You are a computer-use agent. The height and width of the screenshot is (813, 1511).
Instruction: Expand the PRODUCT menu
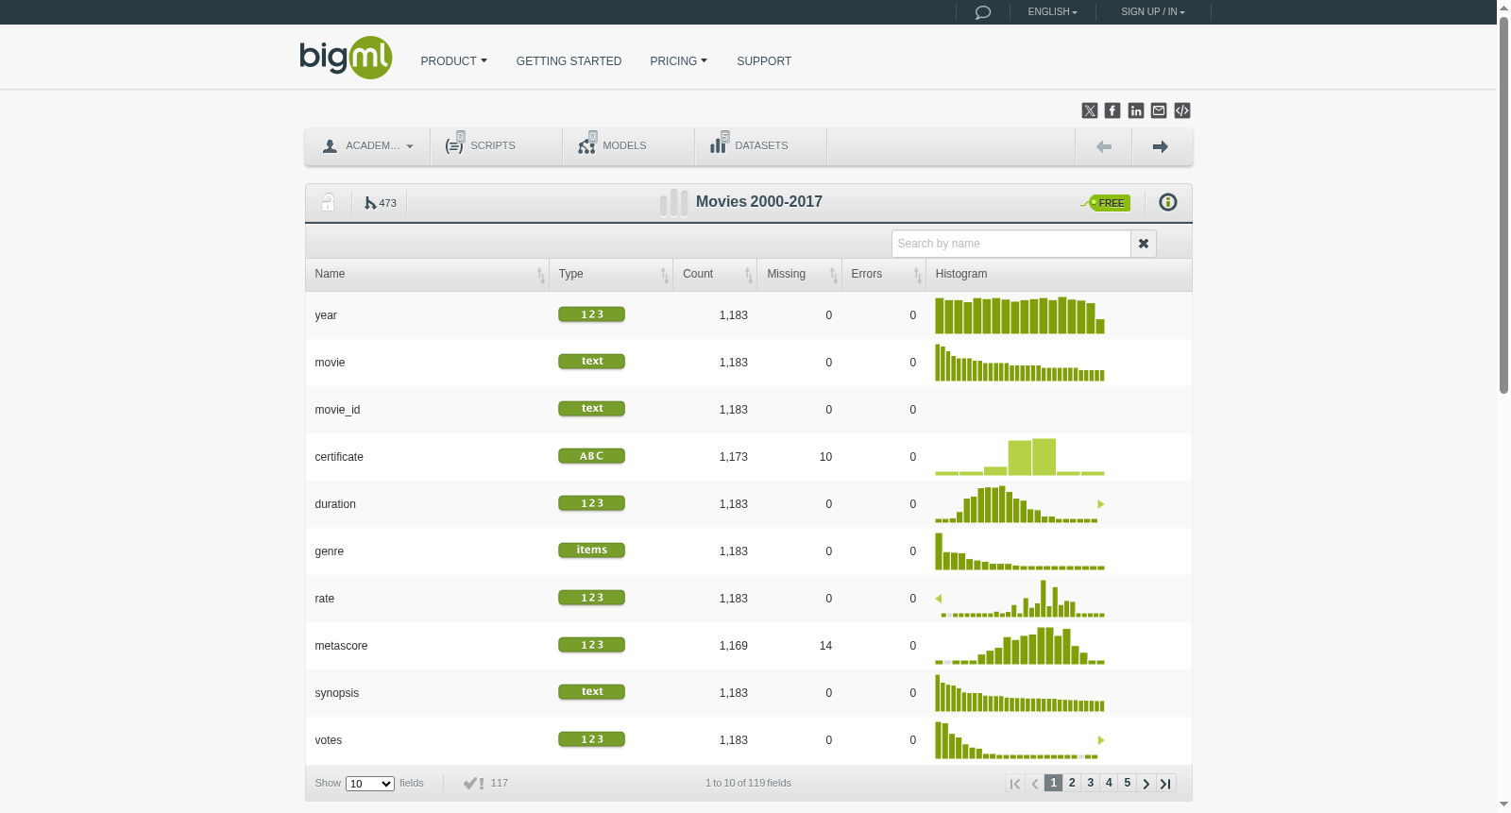point(454,61)
